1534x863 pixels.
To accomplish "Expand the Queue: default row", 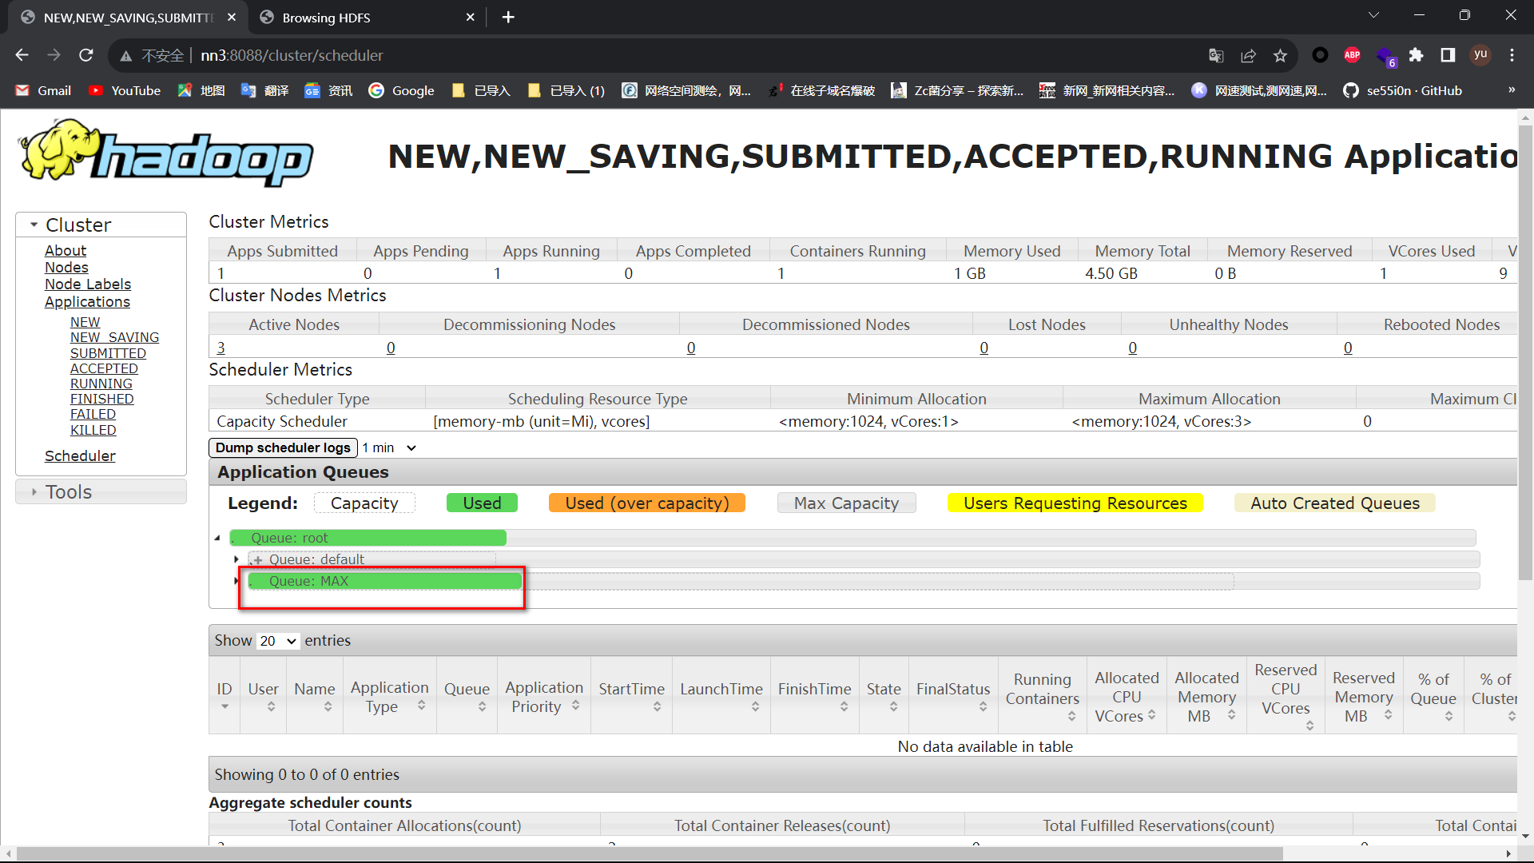I will tap(236, 559).
